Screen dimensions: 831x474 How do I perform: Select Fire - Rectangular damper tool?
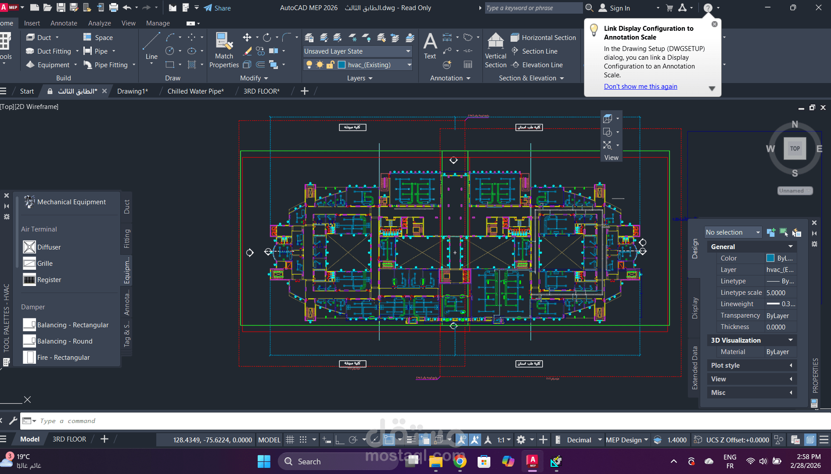(x=57, y=357)
